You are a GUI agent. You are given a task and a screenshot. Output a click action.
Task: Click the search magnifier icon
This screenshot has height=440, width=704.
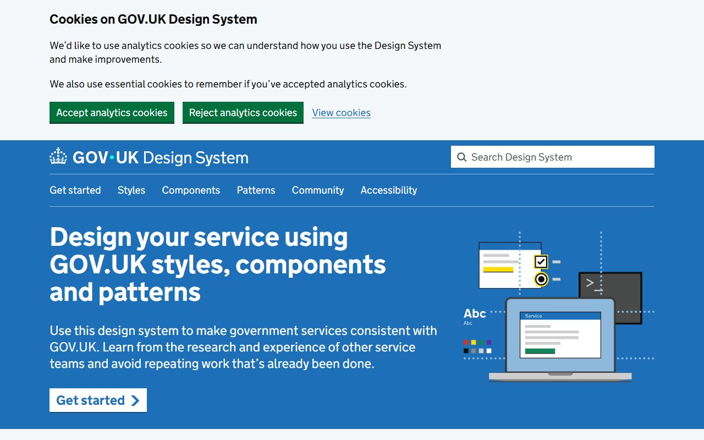[x=462, y=157]
